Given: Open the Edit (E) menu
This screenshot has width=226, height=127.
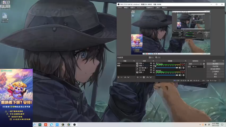Looking at the screenshot, I should point(126,8).
